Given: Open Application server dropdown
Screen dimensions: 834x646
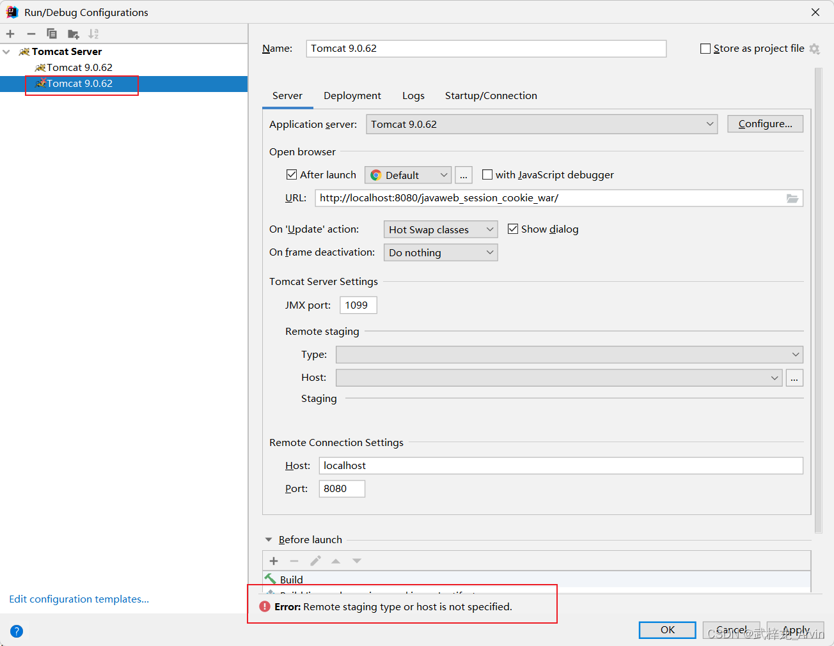Looking at the screenshot, I should click(x=542, y=124).
